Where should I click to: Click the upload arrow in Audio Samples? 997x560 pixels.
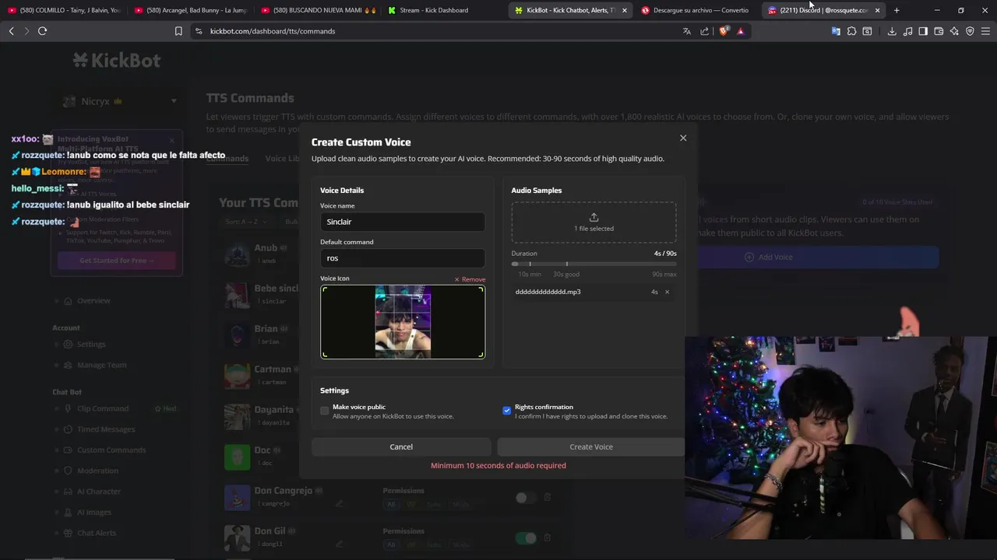click(594, 218)
